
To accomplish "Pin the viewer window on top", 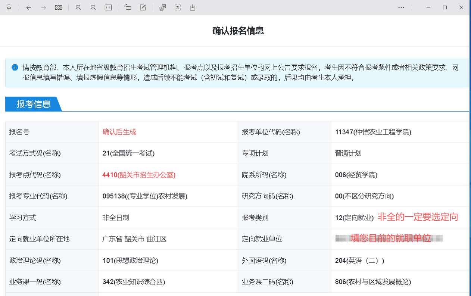I will pos(9,7).
